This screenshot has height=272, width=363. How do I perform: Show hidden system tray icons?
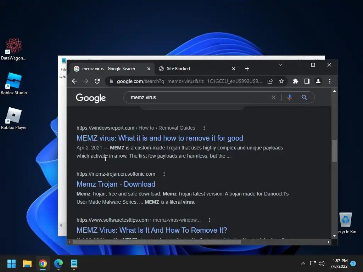pyautogui.click(x=303, y=263)
